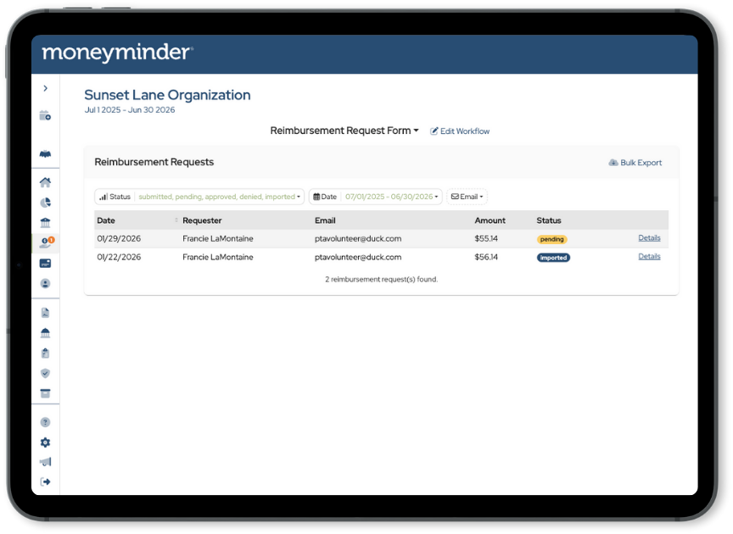The height and width of the screenshot is (534, 733).
Task: Open the Email dropdown
Action: coord(467,197)
